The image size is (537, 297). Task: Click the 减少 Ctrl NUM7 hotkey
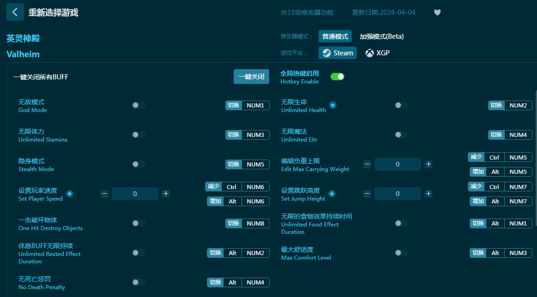pos(500,187)
